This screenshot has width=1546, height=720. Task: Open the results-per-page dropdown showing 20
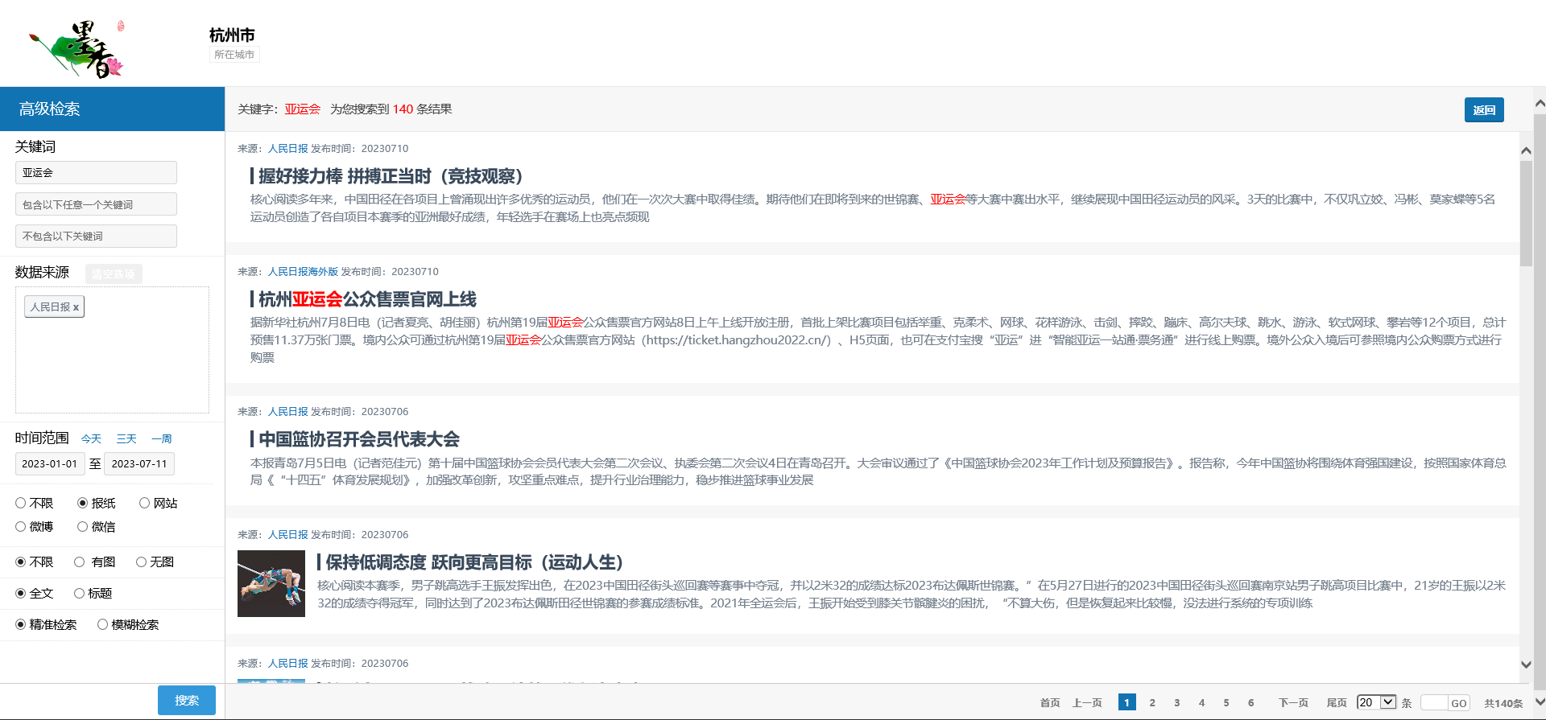(1376, 702)
